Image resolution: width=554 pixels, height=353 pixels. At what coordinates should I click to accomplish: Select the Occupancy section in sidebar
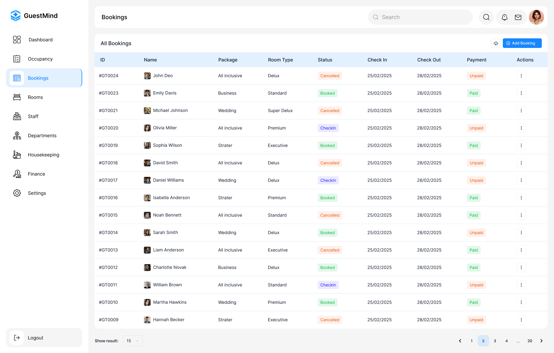(x=40, y=59)
